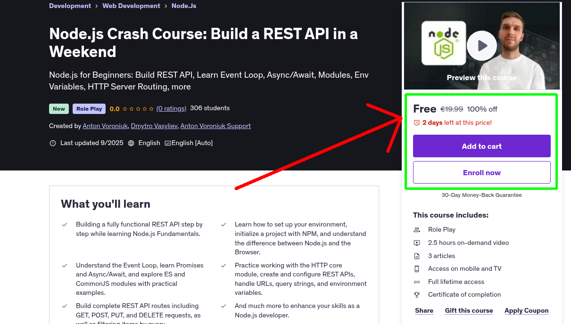Click the alarm clock icon near days left
The height and width of the screenshot is (324, 571).
416,122
